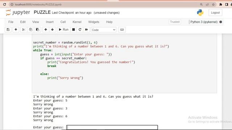The width and height of the screenshot is (232, 130).
Task: Click the Last Checkpoint status text
Action: coord(72,13)
